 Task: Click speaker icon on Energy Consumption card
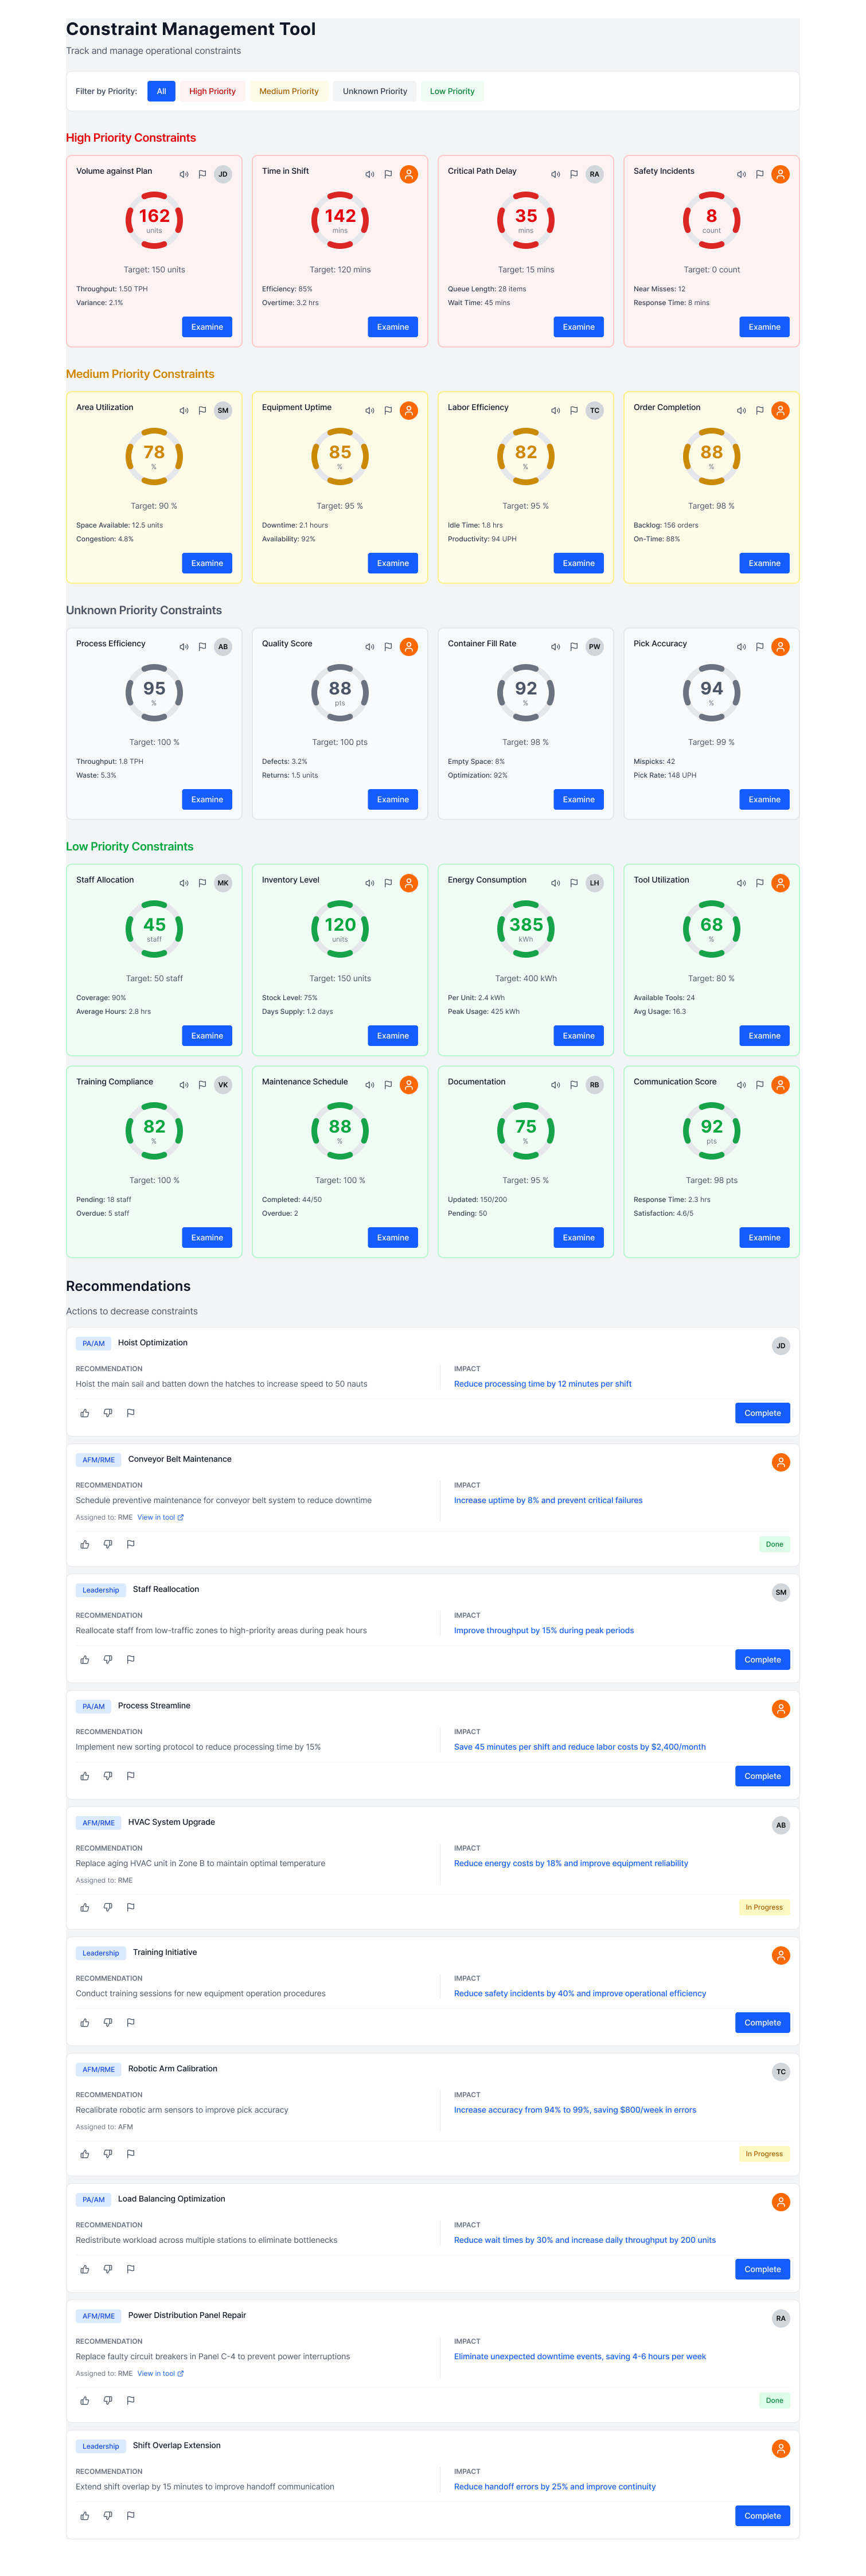(x=556, y=883)
